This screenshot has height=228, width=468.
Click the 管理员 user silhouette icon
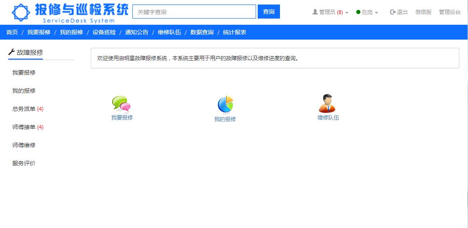315,12
